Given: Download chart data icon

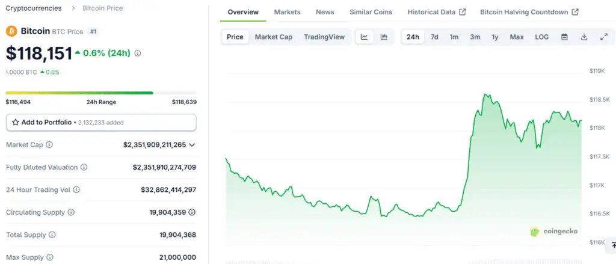Looking at the screenshot, I should click(584, 37).
